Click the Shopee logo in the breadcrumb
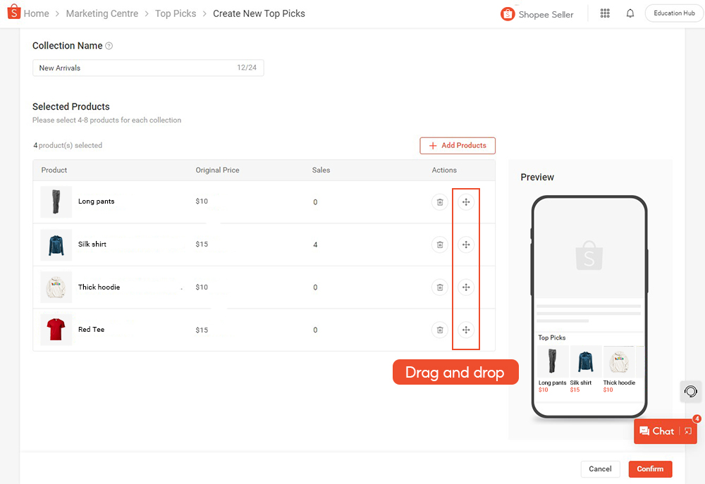 (x=14, y=12)
